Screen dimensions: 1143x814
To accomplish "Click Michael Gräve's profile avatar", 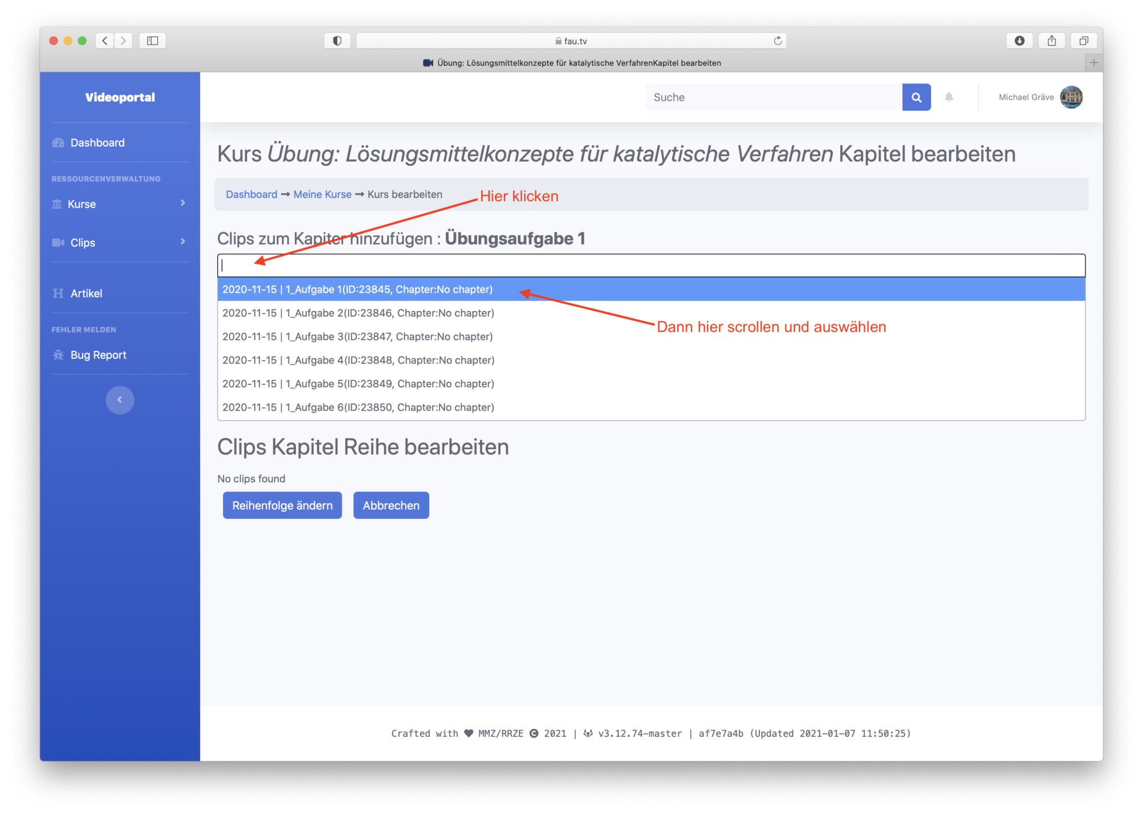I will pos(1071,97).
